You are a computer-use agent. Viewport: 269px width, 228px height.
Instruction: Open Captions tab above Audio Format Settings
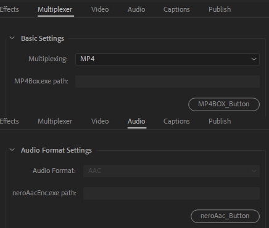(176, 121)
